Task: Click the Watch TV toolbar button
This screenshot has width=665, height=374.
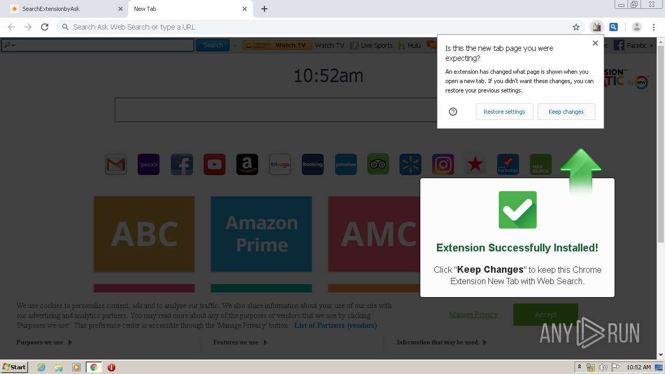Action: click(277, 45)
